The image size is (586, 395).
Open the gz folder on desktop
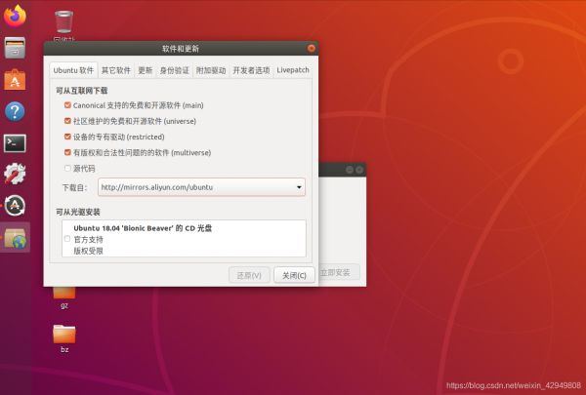64,297
